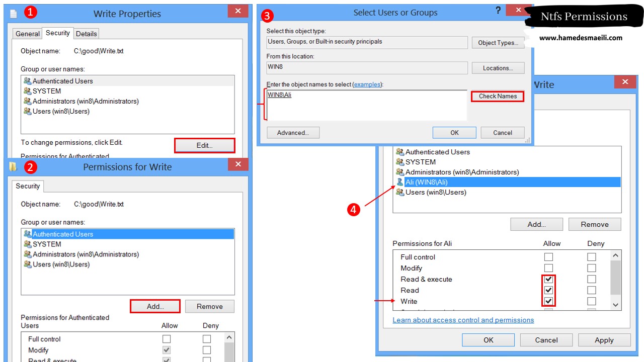Click Add... in Permissions for Authenticated Users dialog
The height and width of the screenshot is (362, 644).
click(x=155, y=306)
